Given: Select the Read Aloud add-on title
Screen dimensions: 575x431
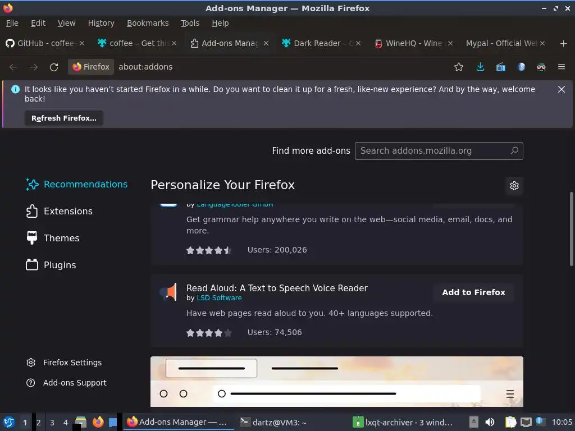Looking at the screenshot, I should (277, 288).
